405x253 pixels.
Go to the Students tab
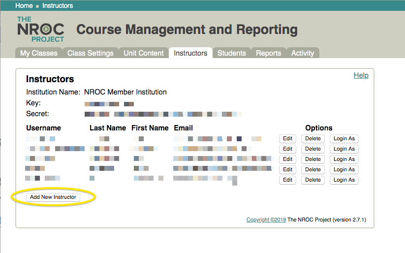(232, 53)
